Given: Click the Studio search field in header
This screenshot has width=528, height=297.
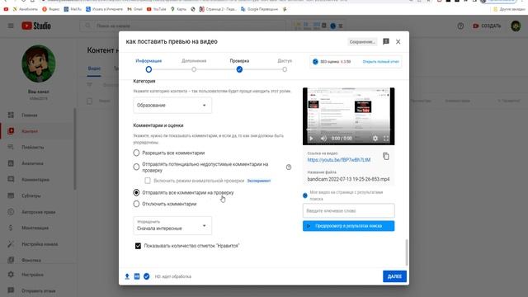Looking at the screenshot, I should click(183, 26).
